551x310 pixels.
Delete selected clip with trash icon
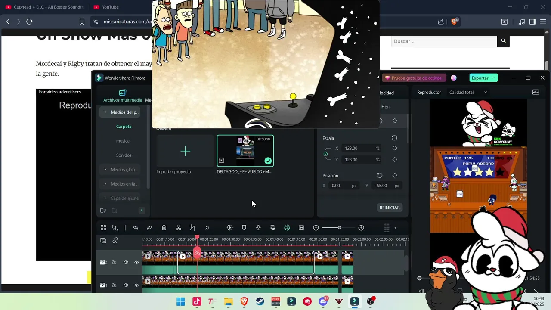point(164,228)
